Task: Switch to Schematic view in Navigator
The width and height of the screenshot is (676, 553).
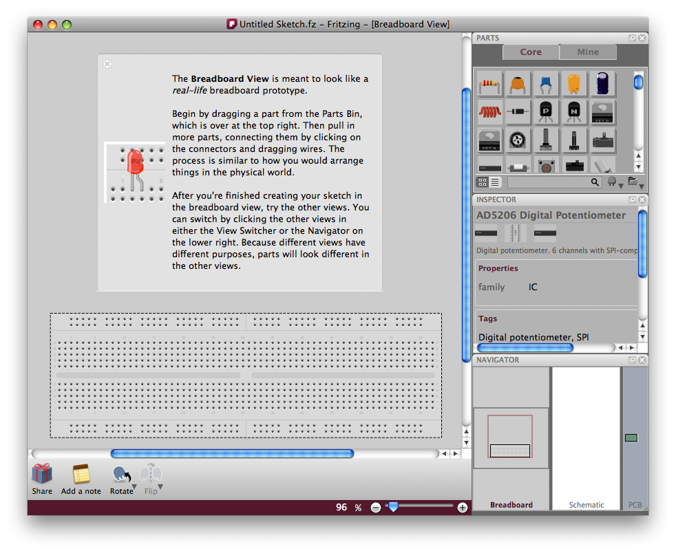Action: point(586,438)
